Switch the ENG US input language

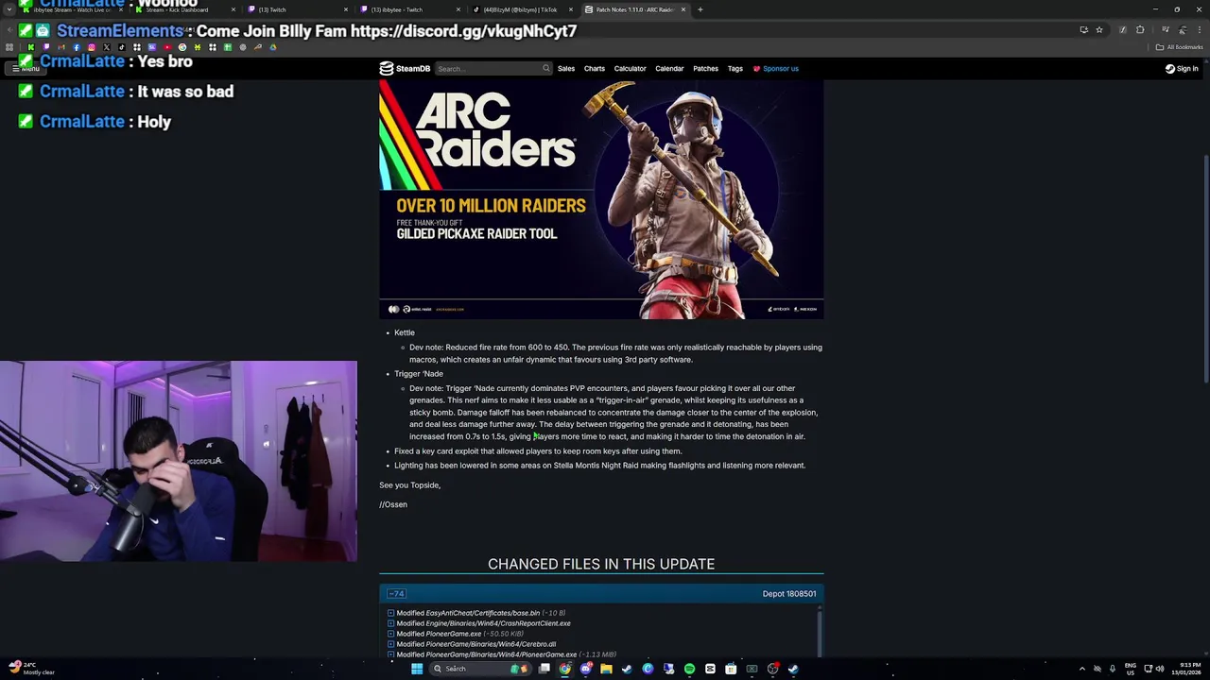(x=1130, y=669)
